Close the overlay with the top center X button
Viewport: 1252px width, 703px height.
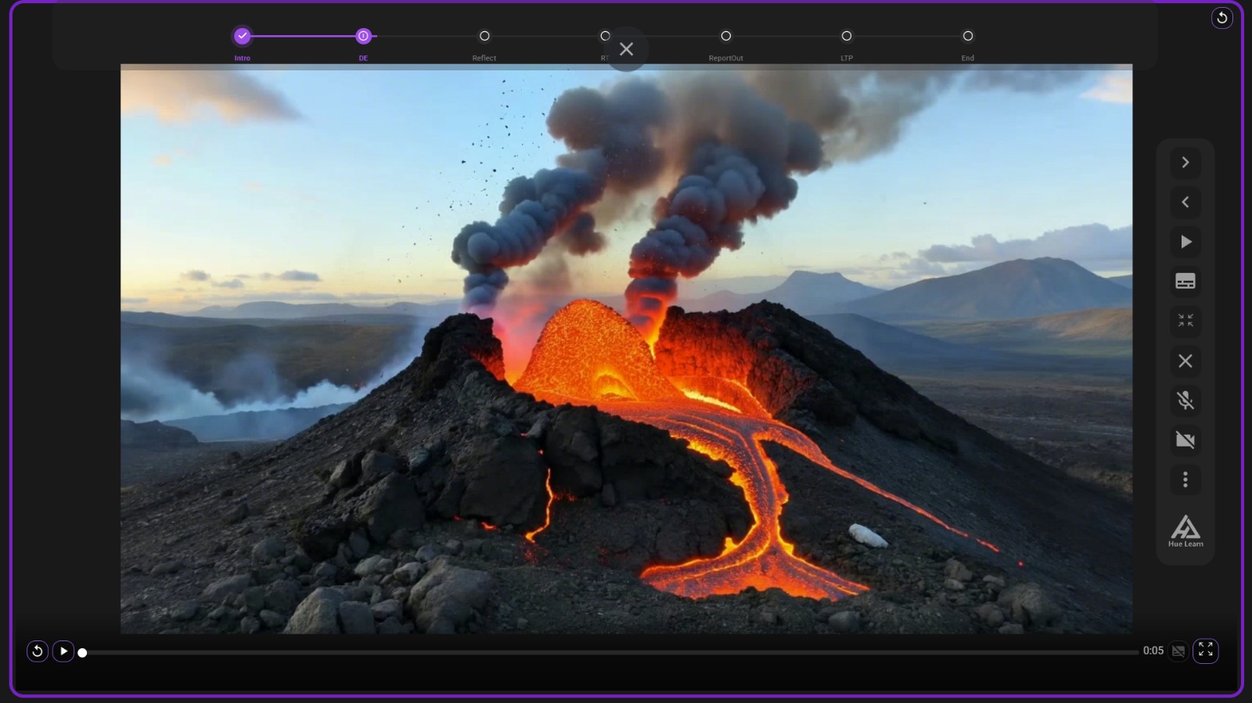click(x=626, y=49)
